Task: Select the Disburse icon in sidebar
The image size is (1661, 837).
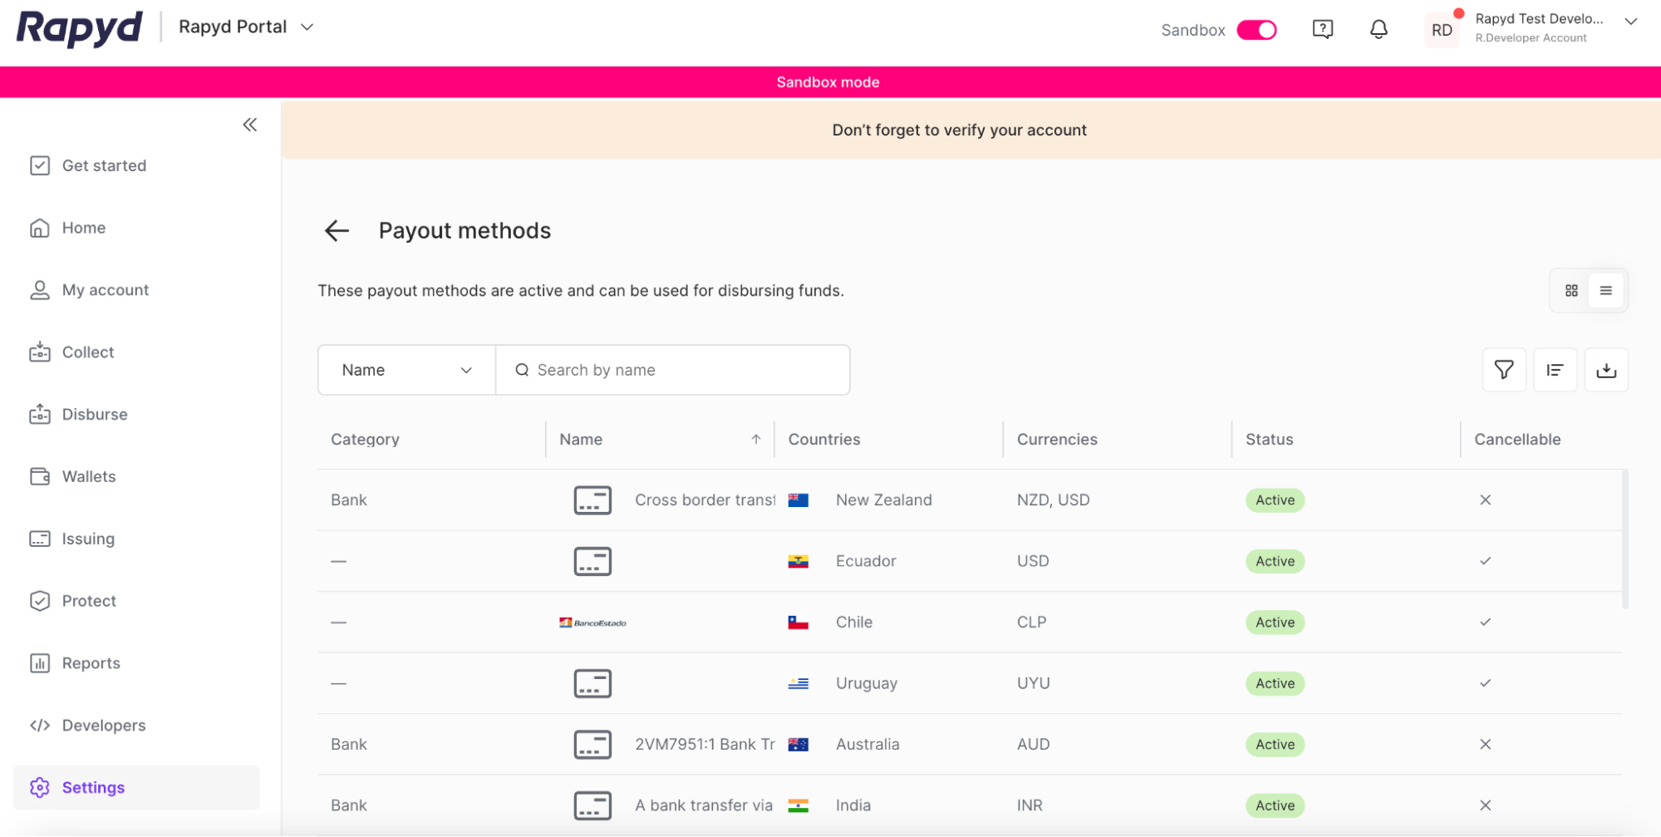Action: (x=40, y=414)
